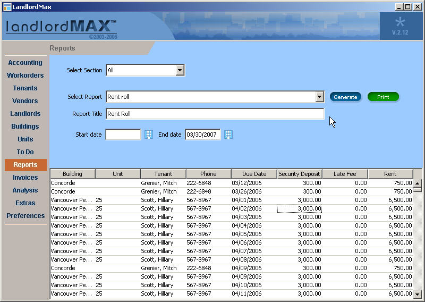Image resolution: width=425 pixels, height=302 pixels.
Task: Switch to Landlords in the sidebar
Action: [25, 114]
